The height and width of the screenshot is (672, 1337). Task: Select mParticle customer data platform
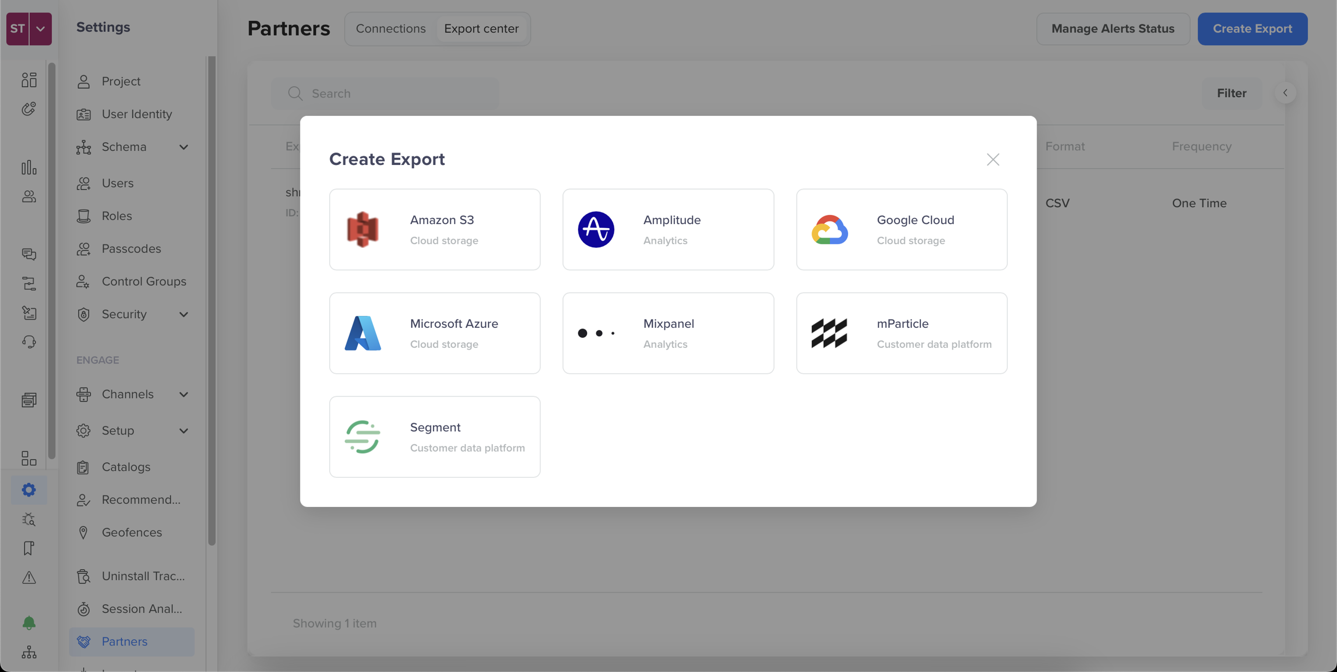(901, 333)
